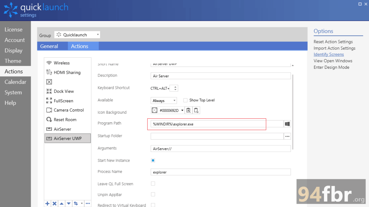Viewport: 369px width, 207px height.
Task: Click the Program Path field
Action: (x=217, y=124)
